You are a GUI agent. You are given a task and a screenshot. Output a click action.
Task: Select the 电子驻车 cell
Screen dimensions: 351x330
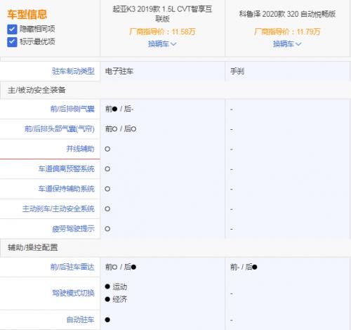pos(119,71)
